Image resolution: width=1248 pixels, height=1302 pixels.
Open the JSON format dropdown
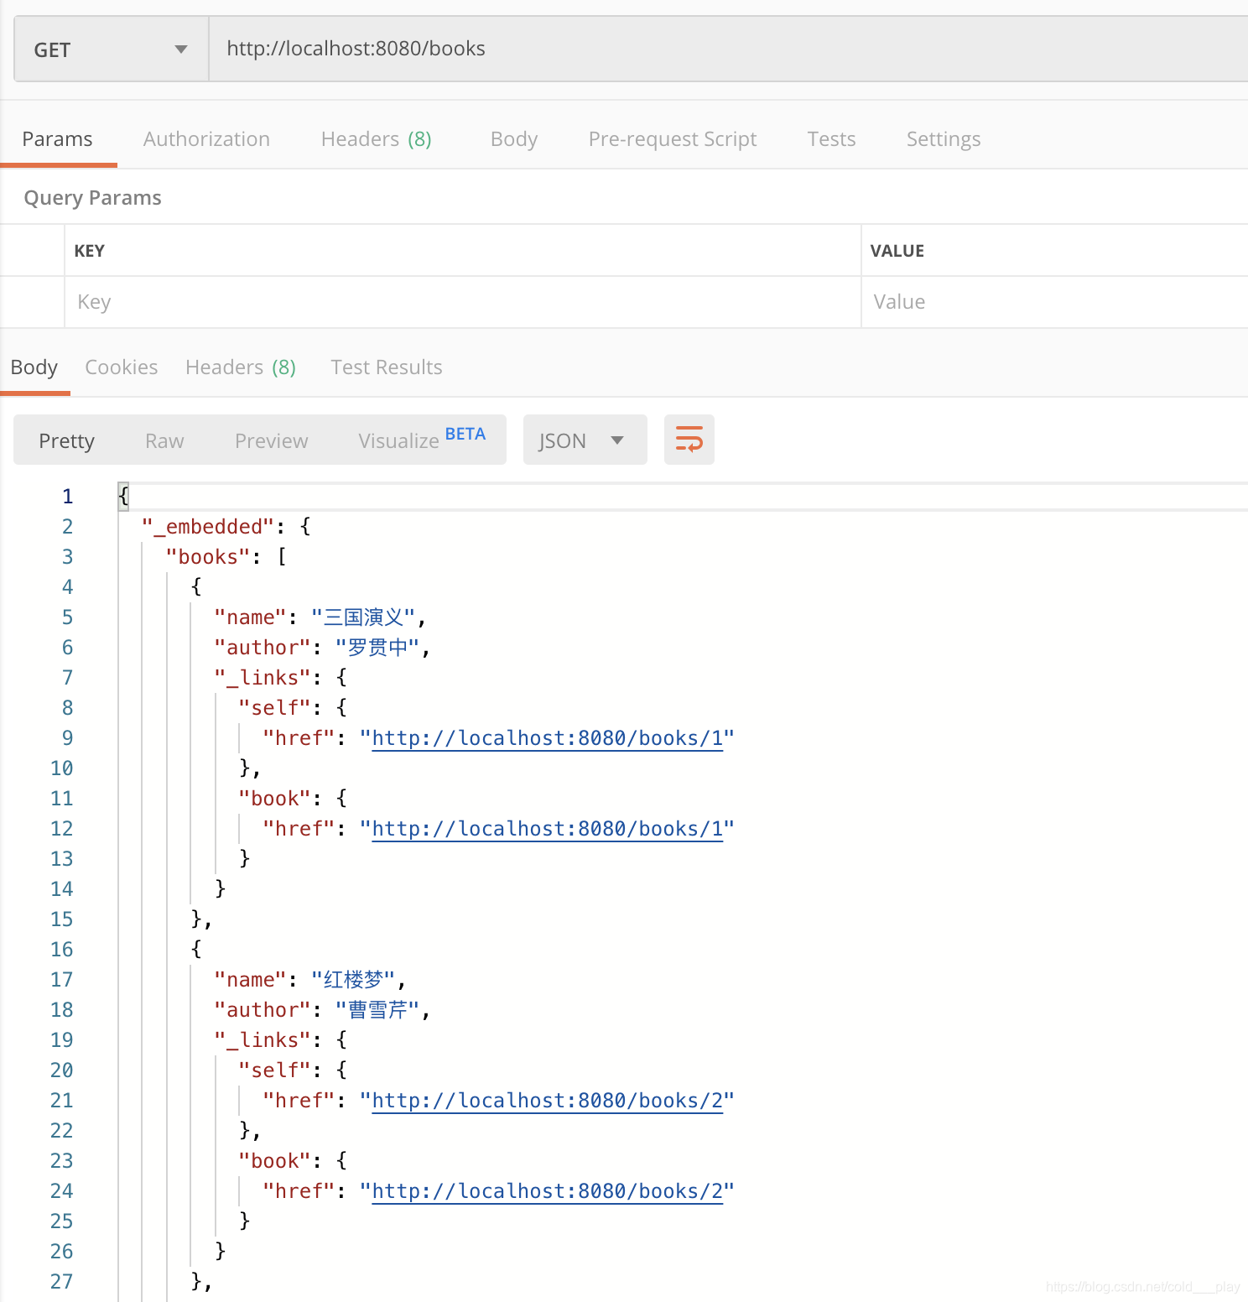tap(585, 440)
